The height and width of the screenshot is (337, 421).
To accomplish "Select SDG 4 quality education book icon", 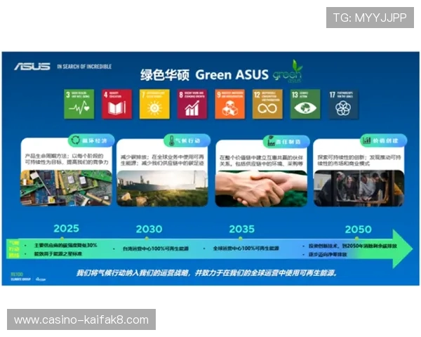I will point(116,104).
